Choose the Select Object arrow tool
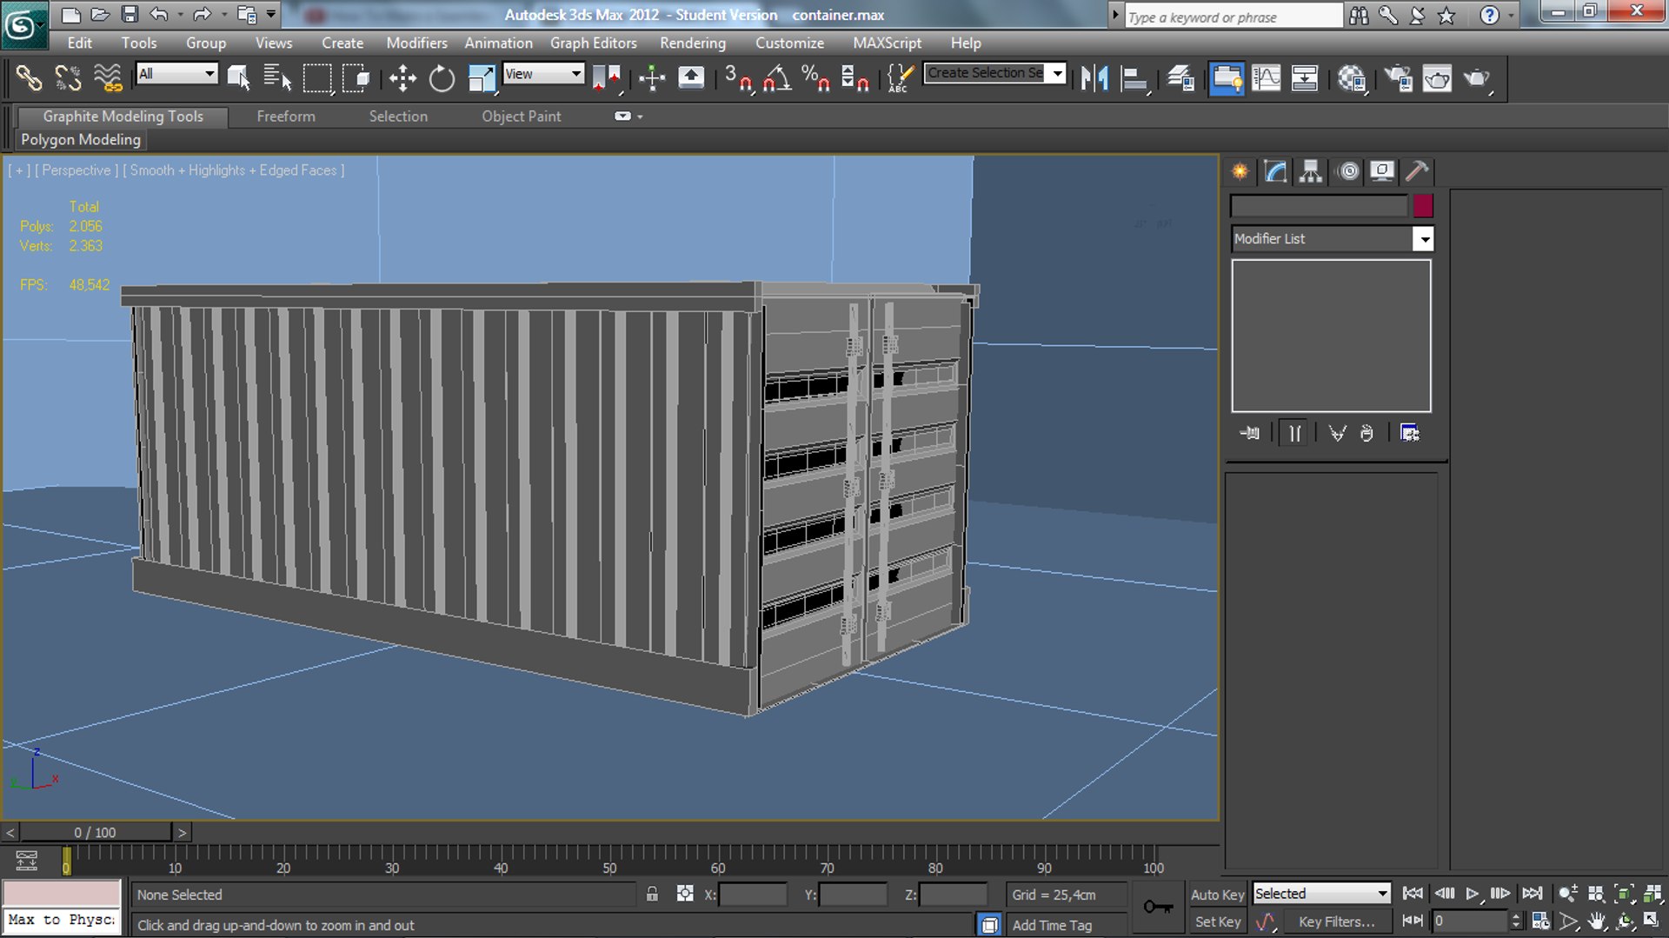The width and height of the screenshot is (1669, 938). (x=238, y=78)
